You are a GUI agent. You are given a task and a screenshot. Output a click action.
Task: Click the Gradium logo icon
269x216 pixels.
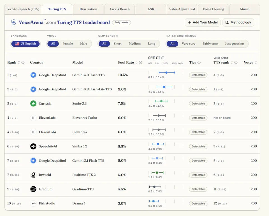[x=33, y=189]
